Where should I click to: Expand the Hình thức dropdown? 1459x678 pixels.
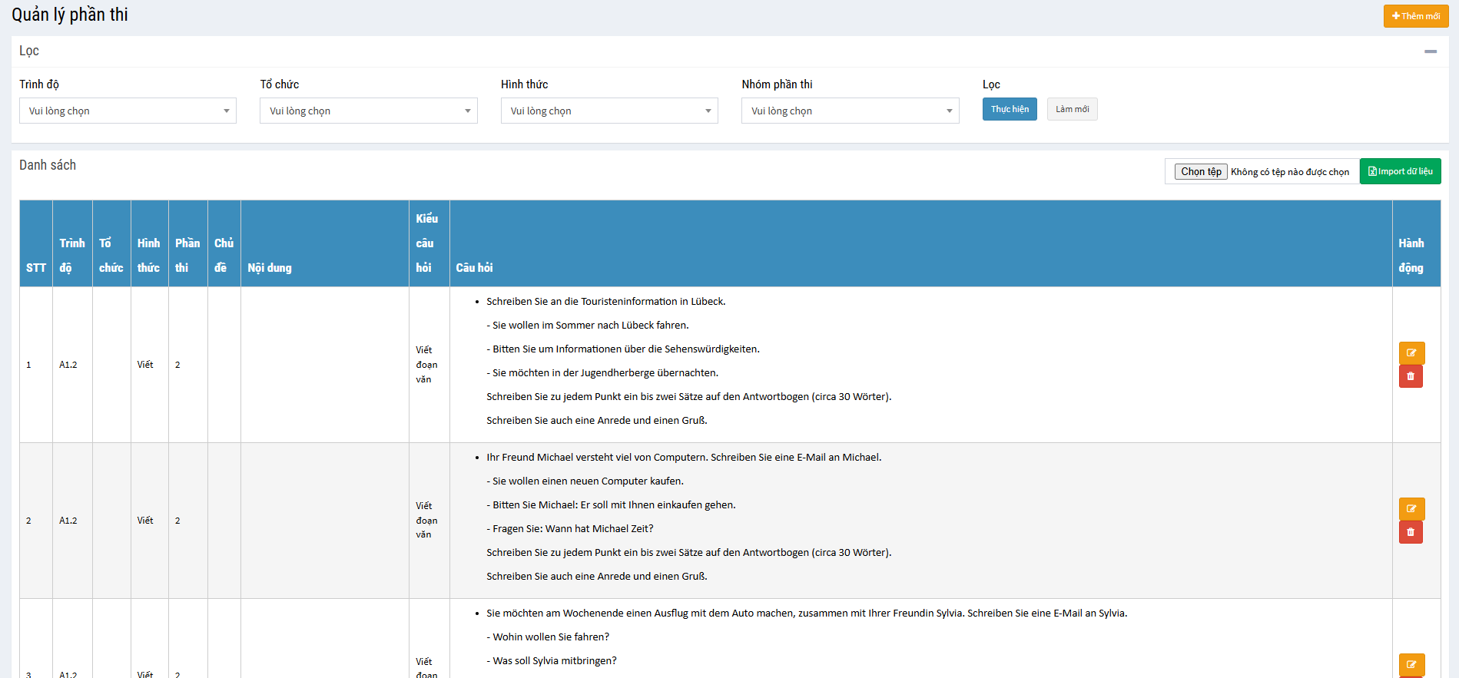(x=608, y=111)
